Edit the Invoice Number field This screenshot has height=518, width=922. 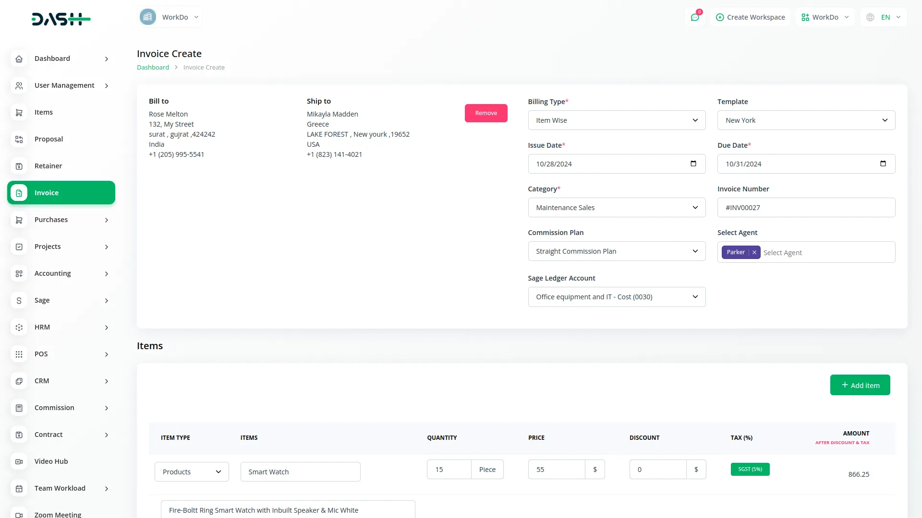805,207
